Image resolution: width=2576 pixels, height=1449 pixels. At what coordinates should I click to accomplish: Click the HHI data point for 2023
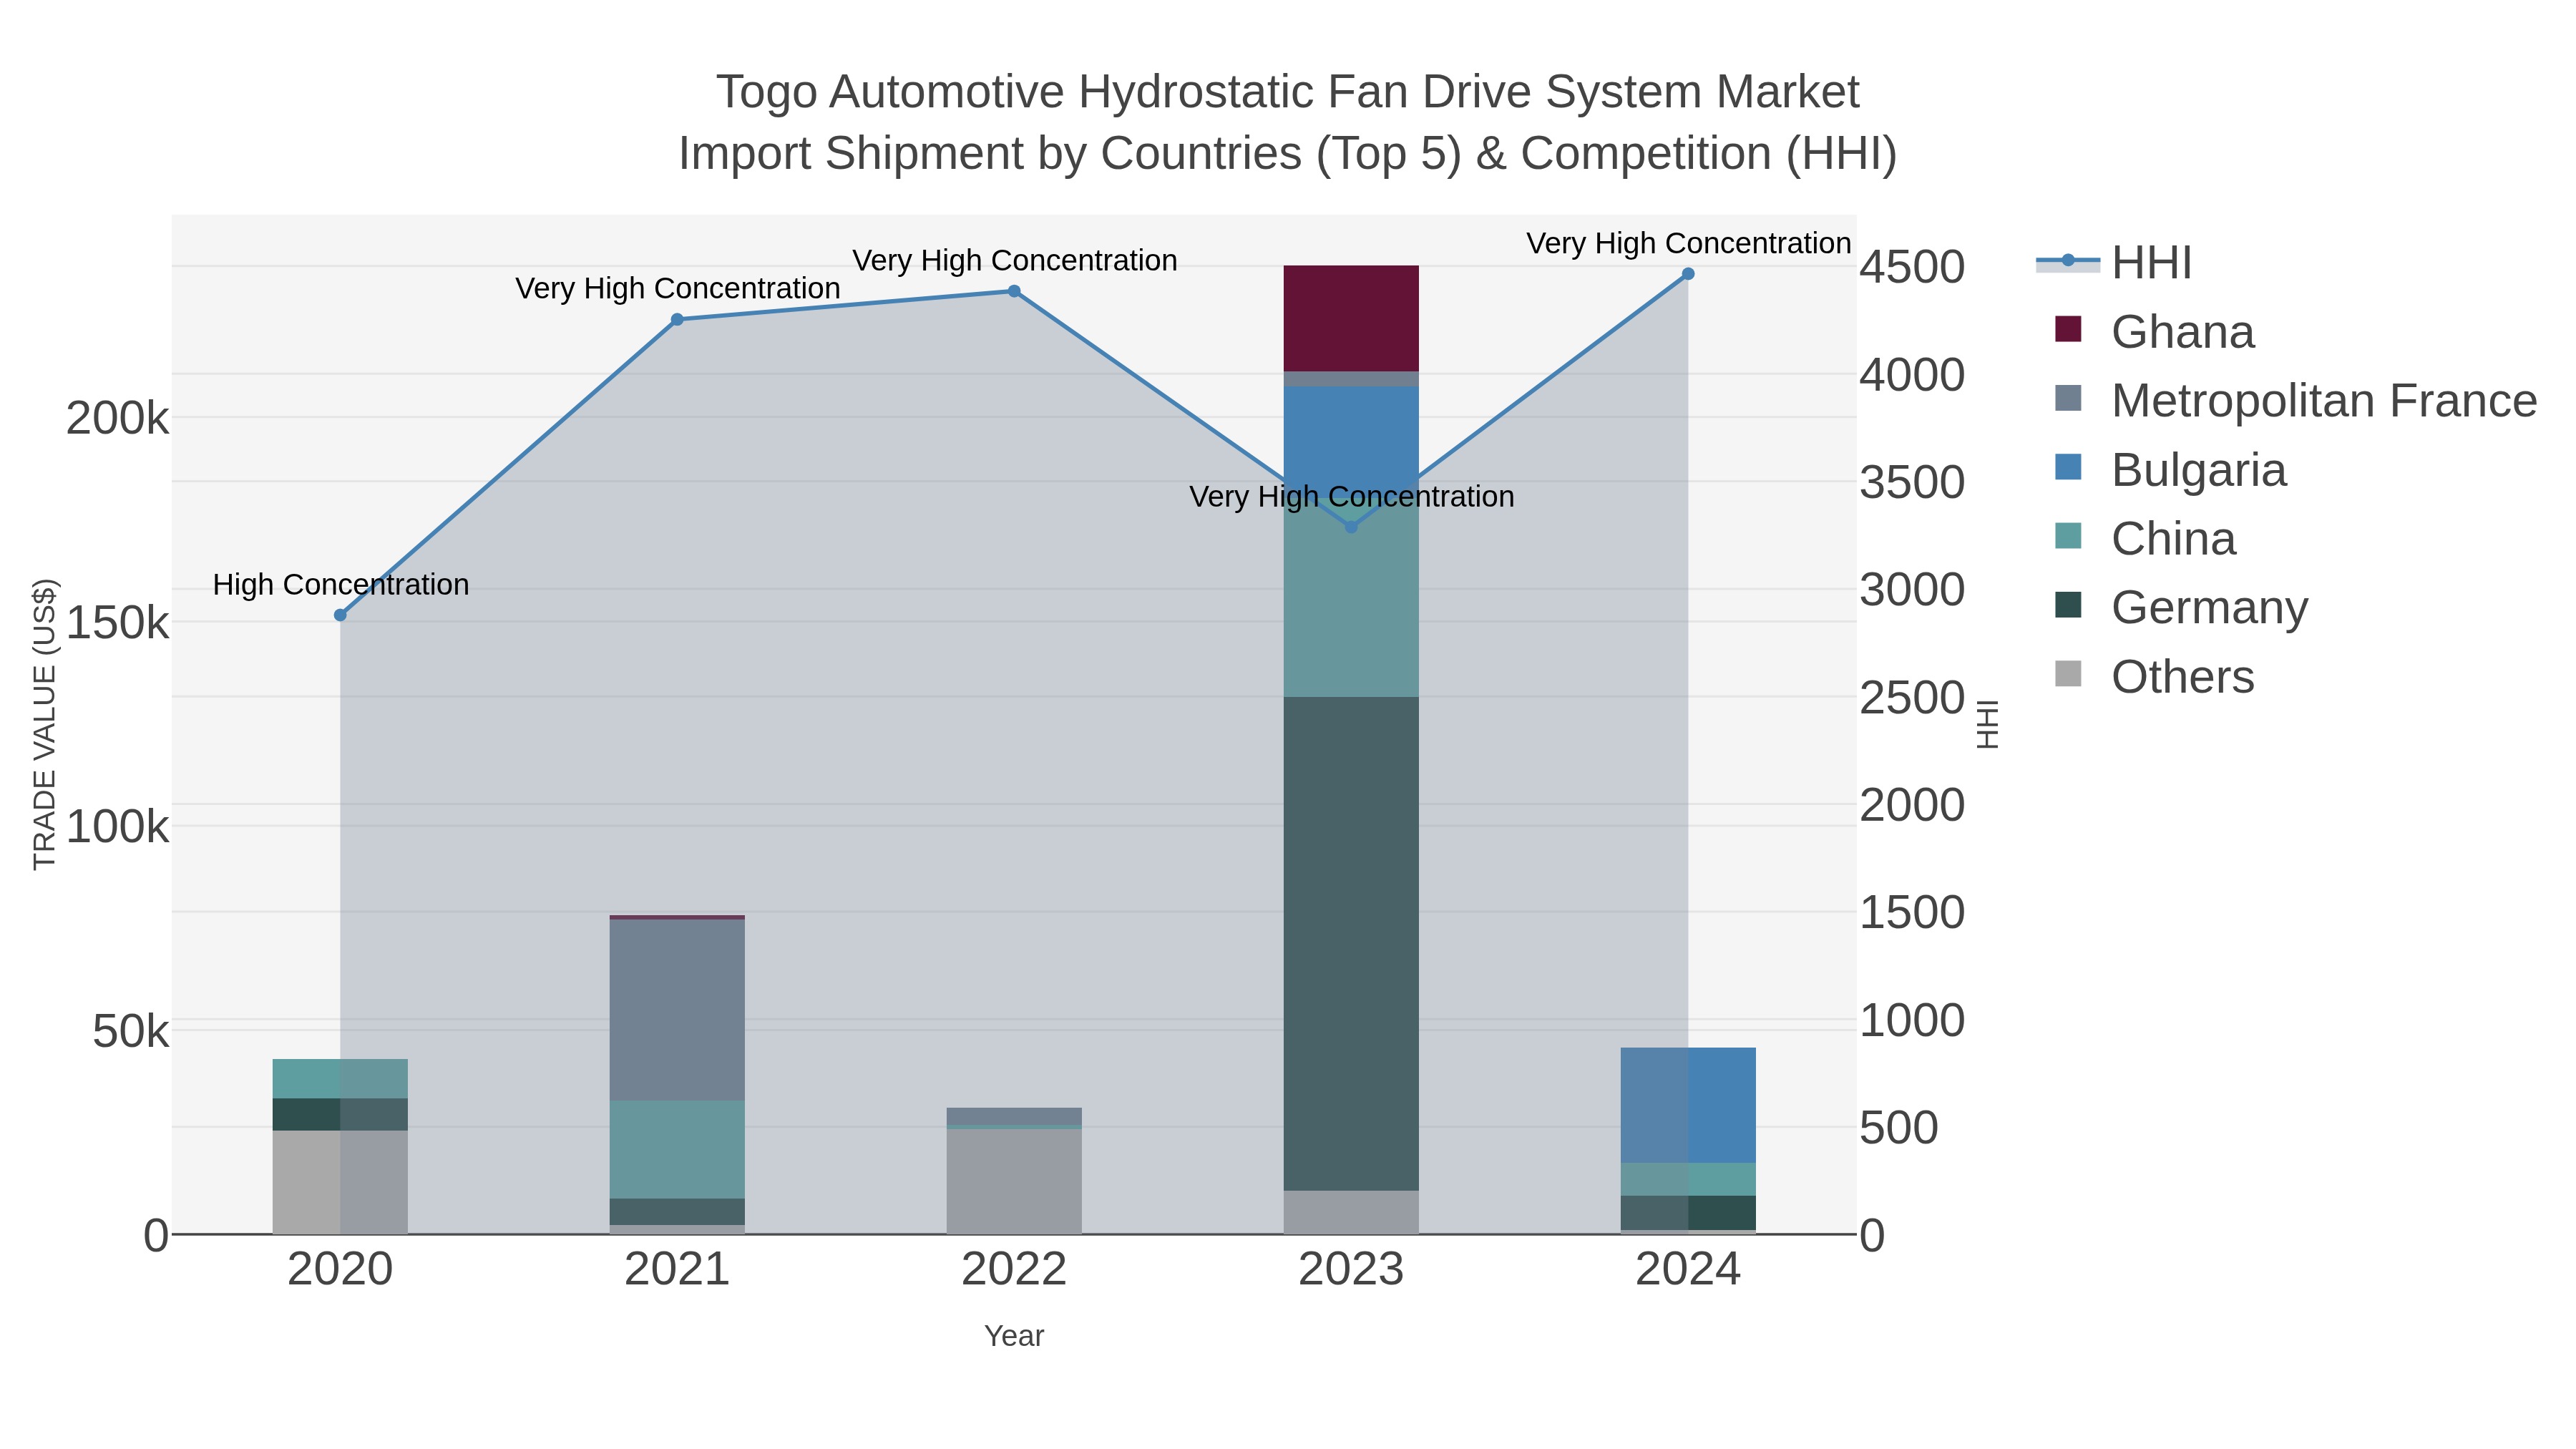tap(1351, 527)
